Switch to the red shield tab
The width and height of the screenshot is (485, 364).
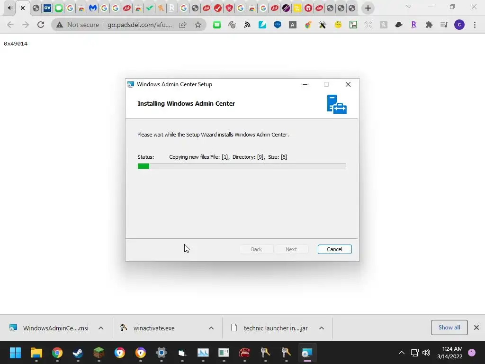(x=229, y=8)
